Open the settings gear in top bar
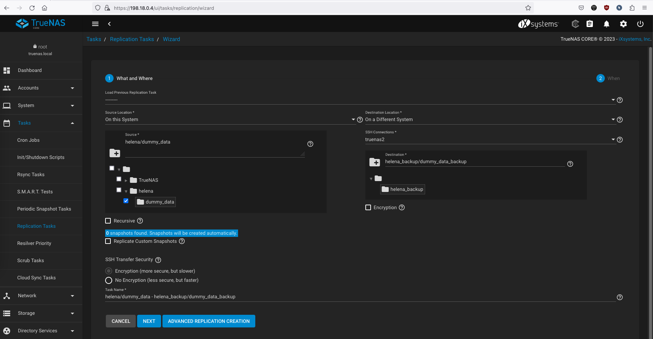653x339 pixels. point(623,24)
